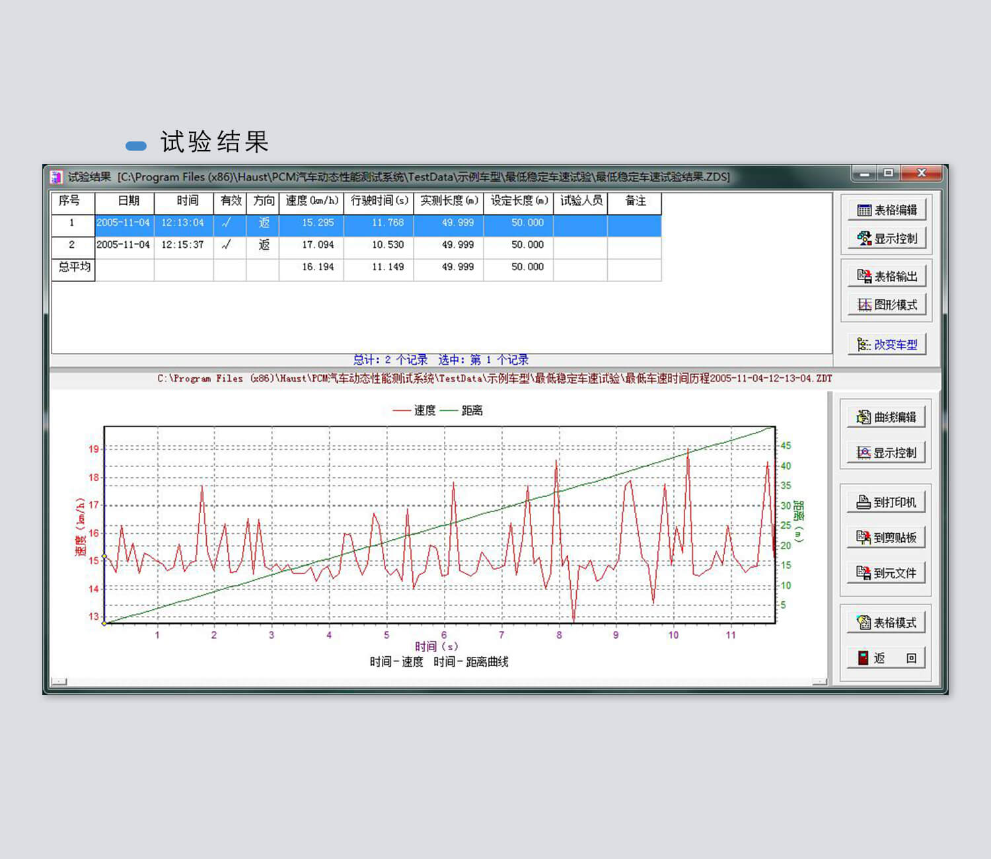Switch to 表格模式 table mode
The image size is (991, 859).
tap(887, 622)
